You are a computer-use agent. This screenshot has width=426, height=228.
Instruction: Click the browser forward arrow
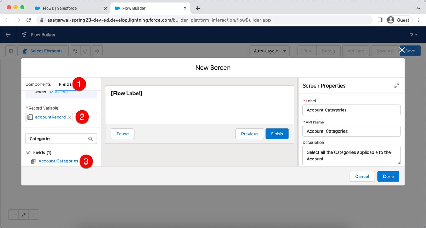pyautogui.click(x=18, y=20)
